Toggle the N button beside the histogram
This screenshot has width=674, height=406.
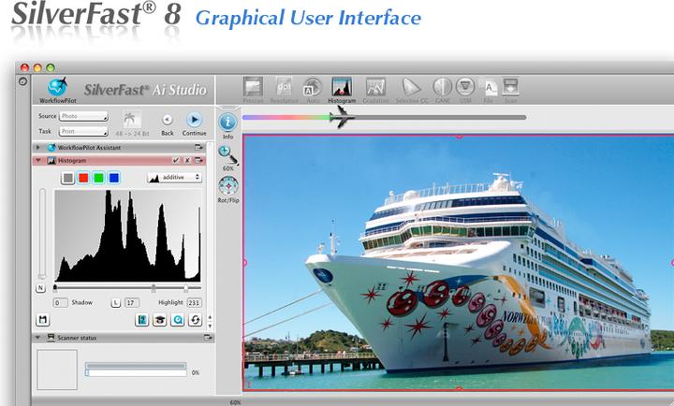[x=41, y=288]
